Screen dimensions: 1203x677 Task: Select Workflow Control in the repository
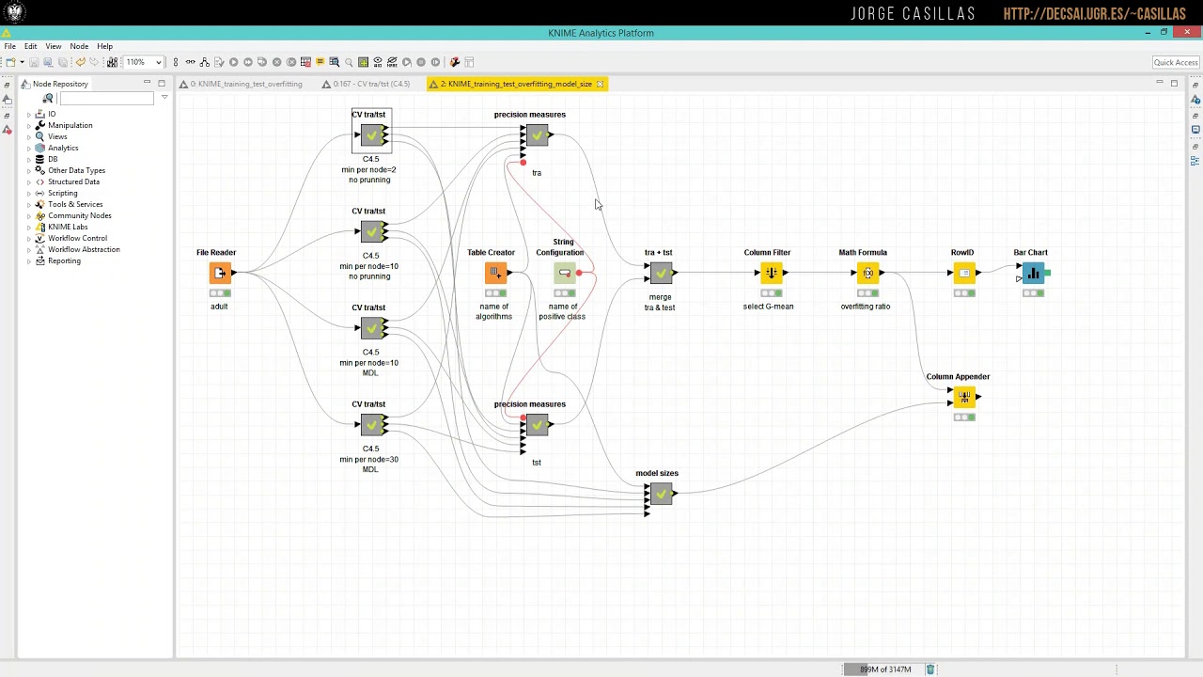[x=77, y=238]
